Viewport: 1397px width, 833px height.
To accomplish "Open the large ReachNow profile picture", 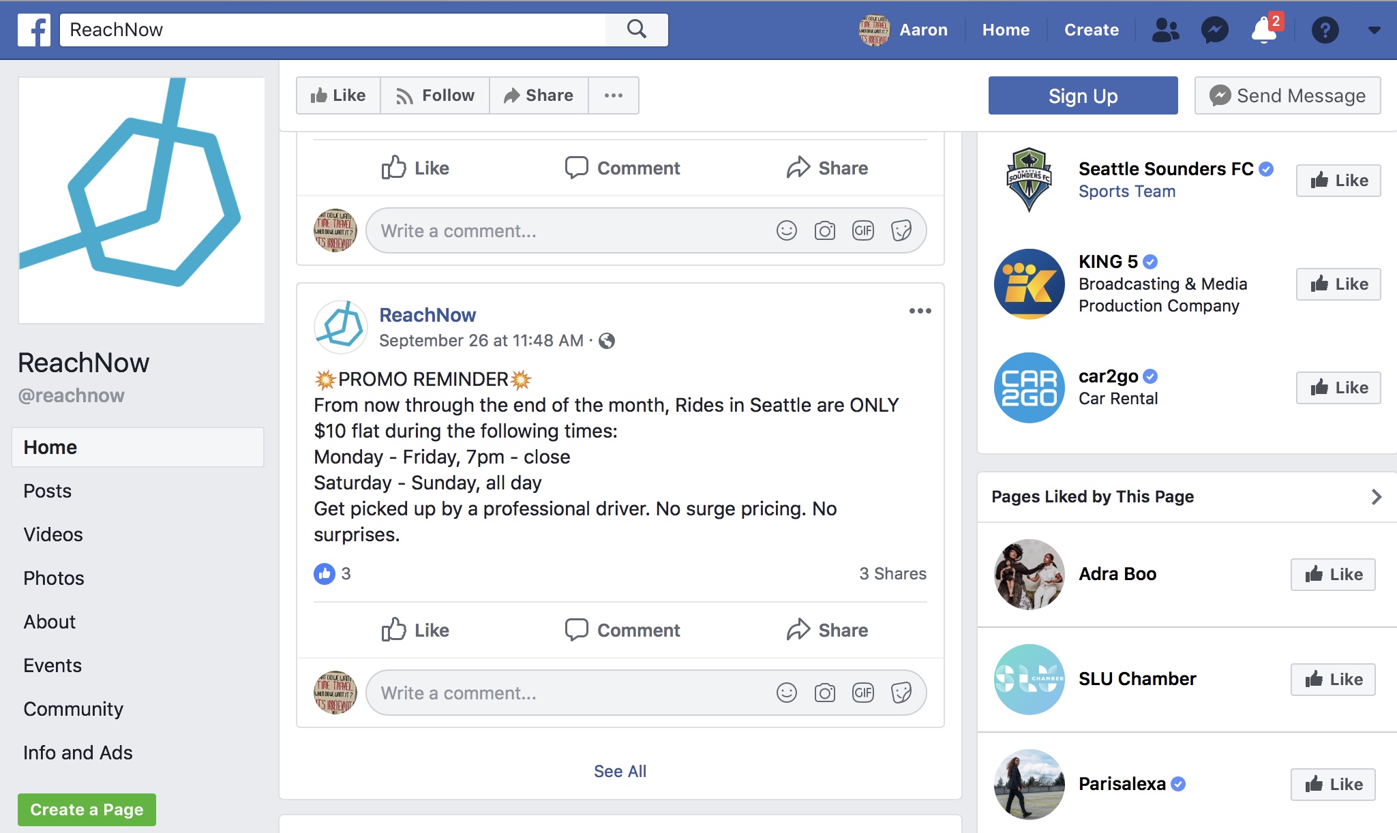I will [x=141, y=200].
